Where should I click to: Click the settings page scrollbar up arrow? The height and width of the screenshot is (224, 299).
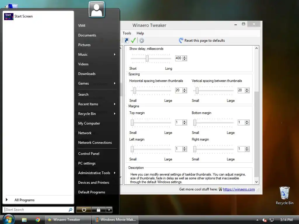256,48
